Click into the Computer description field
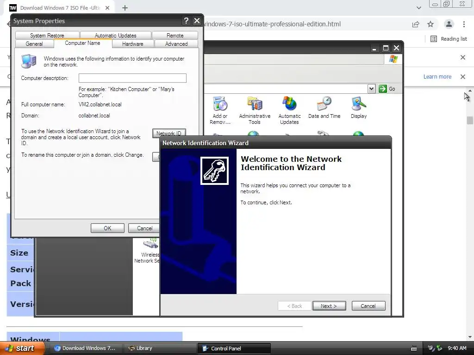 pyautogui.click(x=132, y=78)
